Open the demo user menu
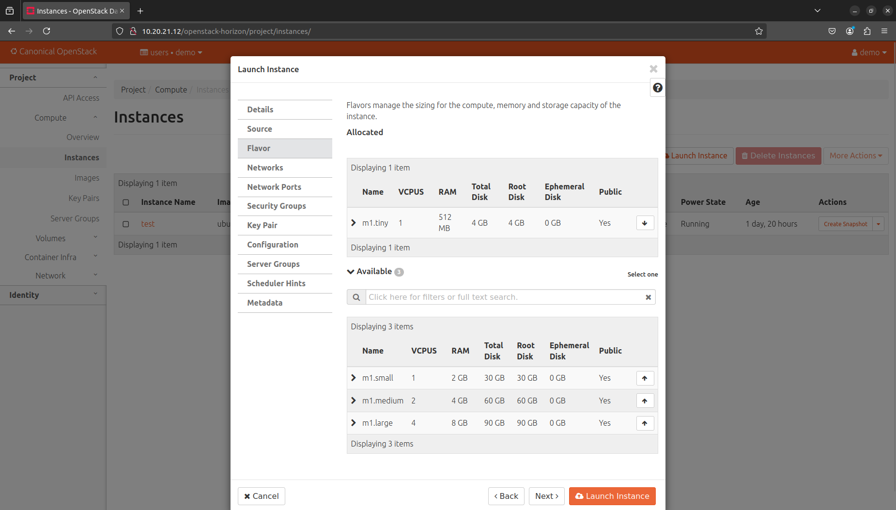The height and width of the screenshot is (510, 896). click(x=869, y=52)
